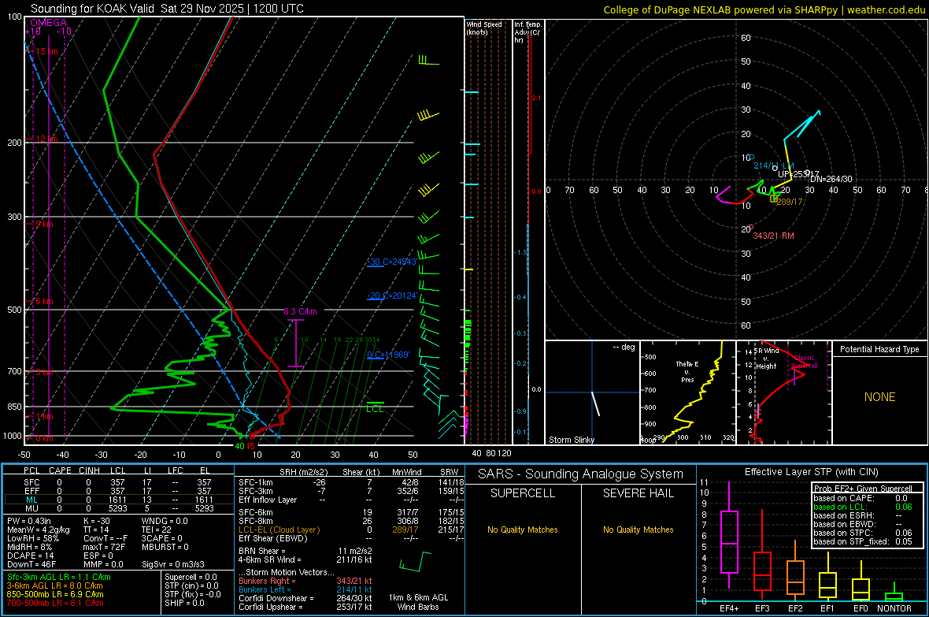This screenshot has width=929, height=617.
Task: Click the 'Theta-E v. Pres' inset label
Action: 687,372
